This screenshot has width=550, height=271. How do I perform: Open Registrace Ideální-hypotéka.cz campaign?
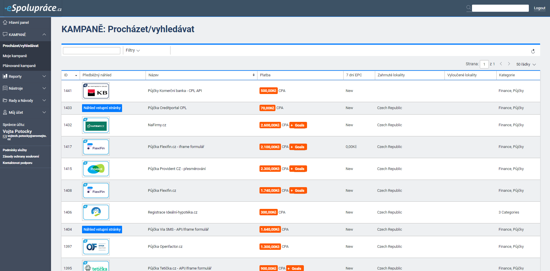173,212
